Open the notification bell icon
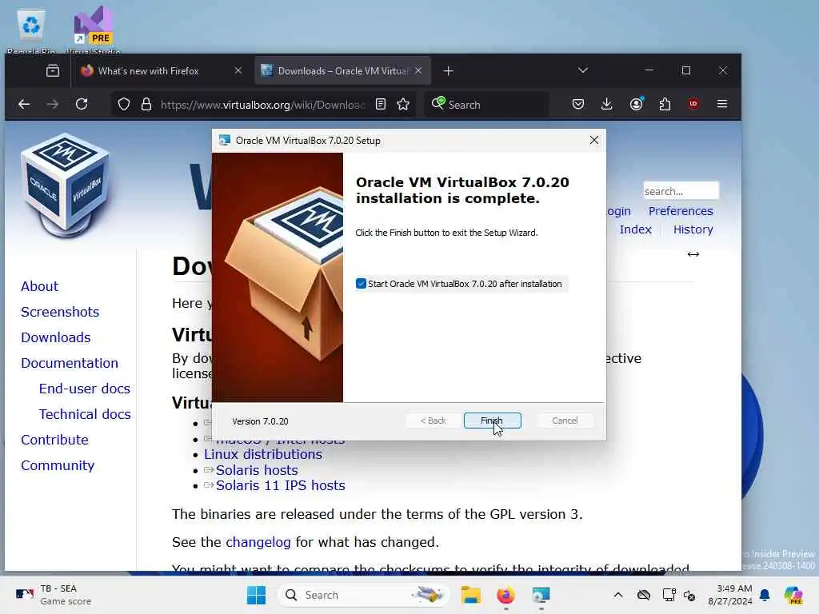Viewport: 819px width, 614px height. click(765, 595)
